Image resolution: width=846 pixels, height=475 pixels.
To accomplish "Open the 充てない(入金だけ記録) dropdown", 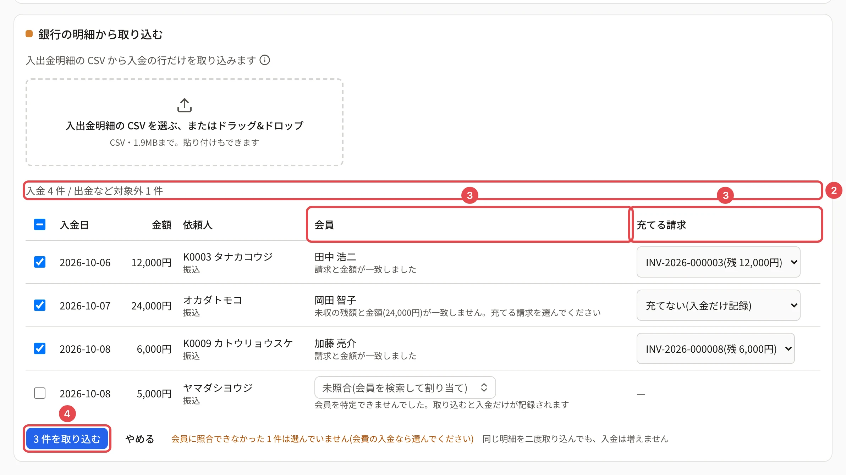I will 718,306.
